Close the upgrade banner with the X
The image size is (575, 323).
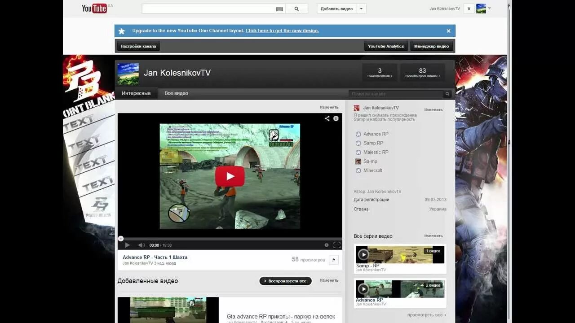[x=448, y=31]
